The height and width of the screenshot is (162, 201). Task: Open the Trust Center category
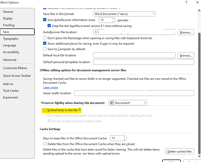(17, 91)
